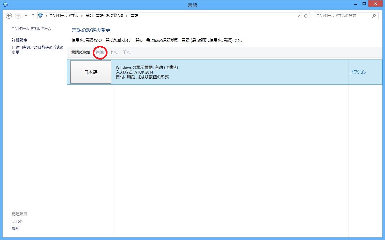Click the Forward navigation arrow

(x=18, y=16)
